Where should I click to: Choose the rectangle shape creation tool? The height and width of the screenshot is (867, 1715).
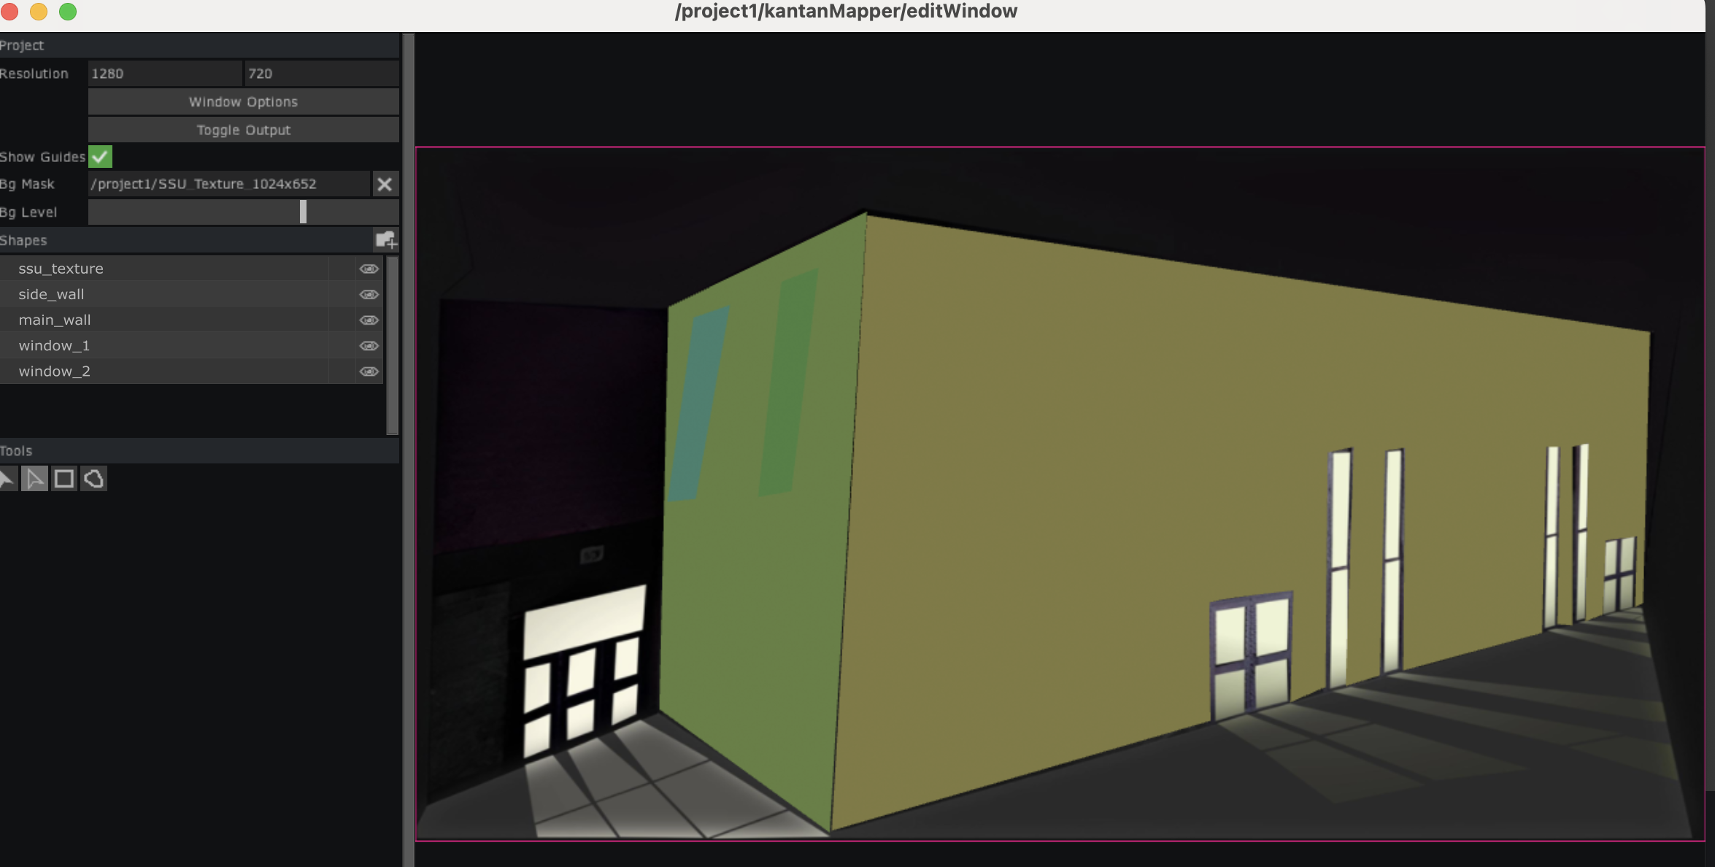(63, 479)
